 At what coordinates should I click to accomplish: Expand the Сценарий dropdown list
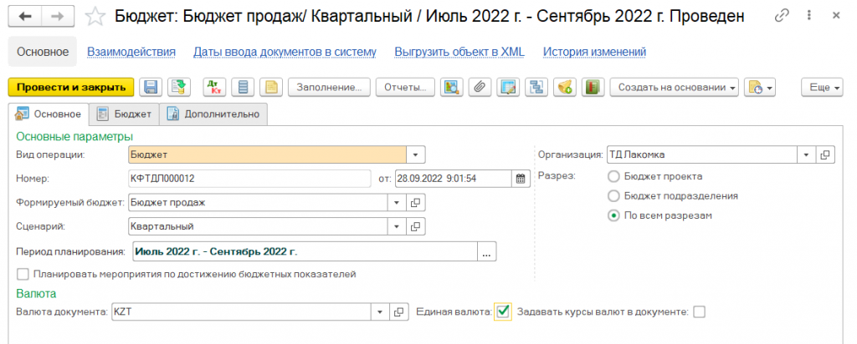396,226
